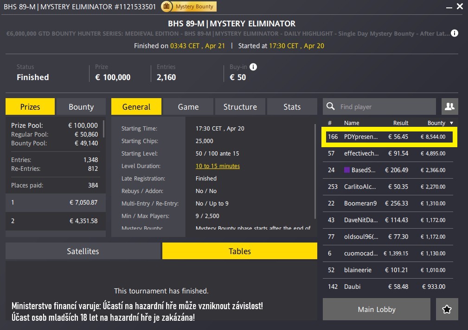Image resolution: width=468 pixels, height=330 pixels.
Task: Select the highlighted PDYpresen player row
Action: point(390,137)
